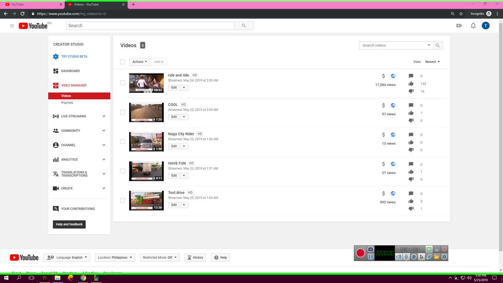Click the Help and feedback button
The height and width of the screenshot is (283, 503).
[69, 224]
